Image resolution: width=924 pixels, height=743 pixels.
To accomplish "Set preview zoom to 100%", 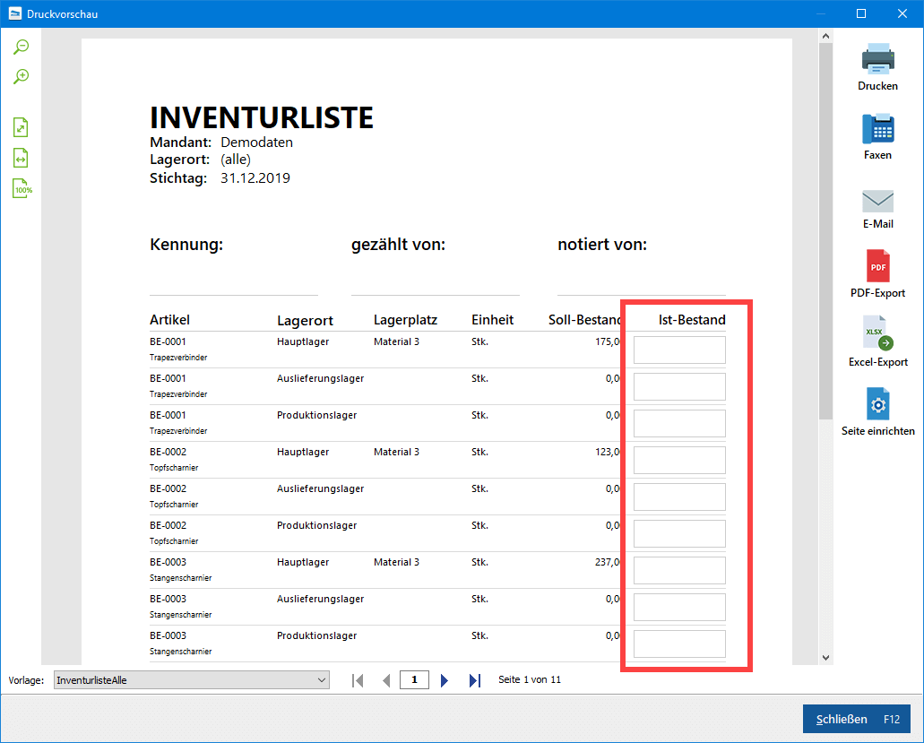I will coord(22,188).
